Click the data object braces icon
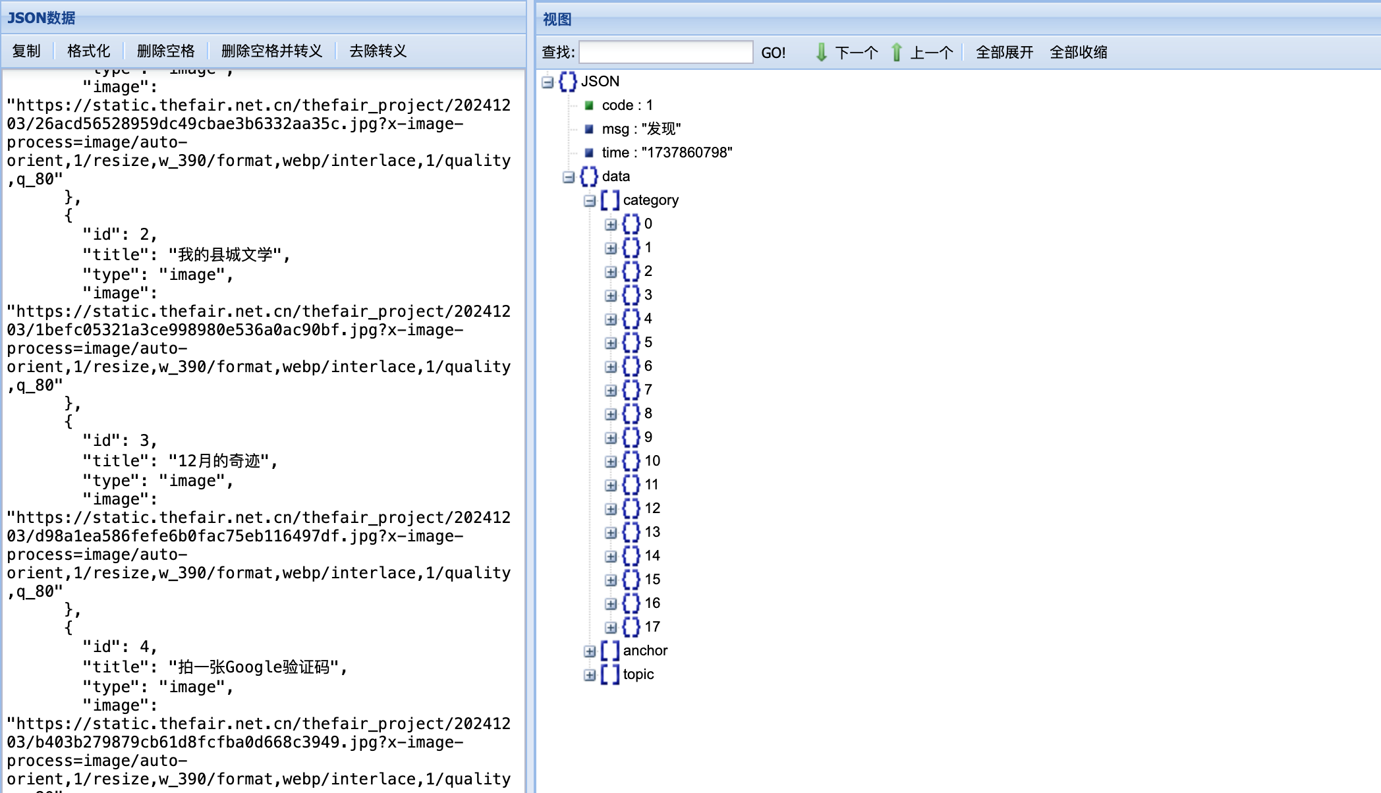 coord(588,177)
